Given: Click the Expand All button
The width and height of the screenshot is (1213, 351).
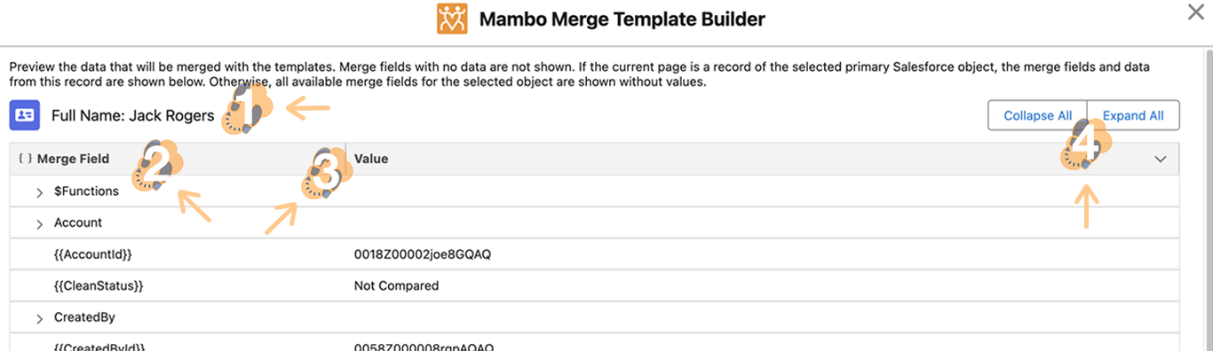Looking at the screenshot, I should click(x=1133, y=115).
